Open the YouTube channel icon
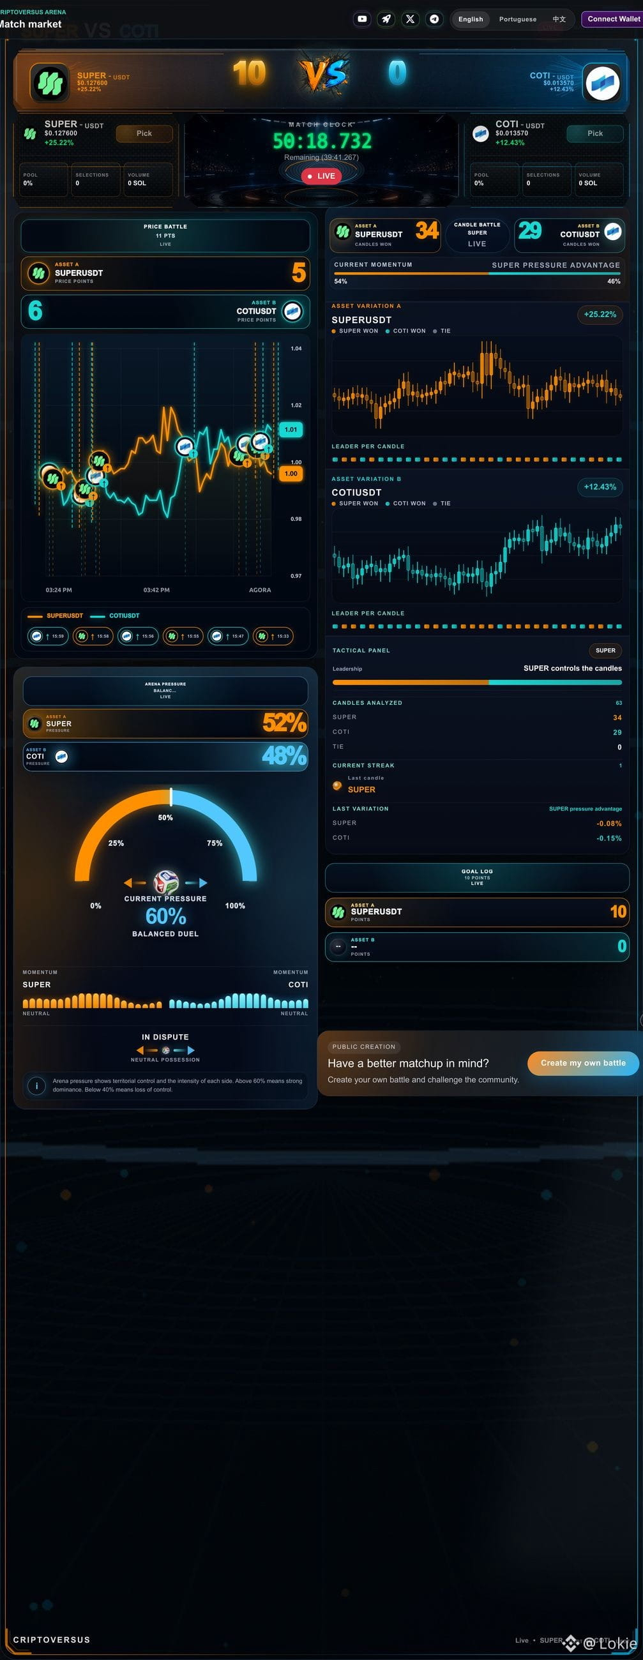643x1660 pixels. click(x=362, y=19)
